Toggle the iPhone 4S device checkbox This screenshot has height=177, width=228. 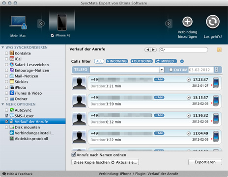[x=53, y=35]
